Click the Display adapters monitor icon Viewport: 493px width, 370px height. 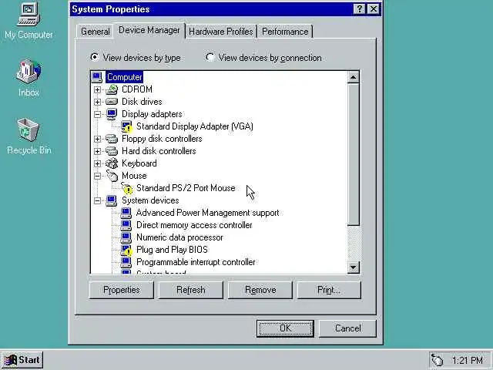click(112, 114)
